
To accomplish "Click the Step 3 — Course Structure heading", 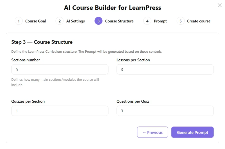I will (x=42, y=42).
